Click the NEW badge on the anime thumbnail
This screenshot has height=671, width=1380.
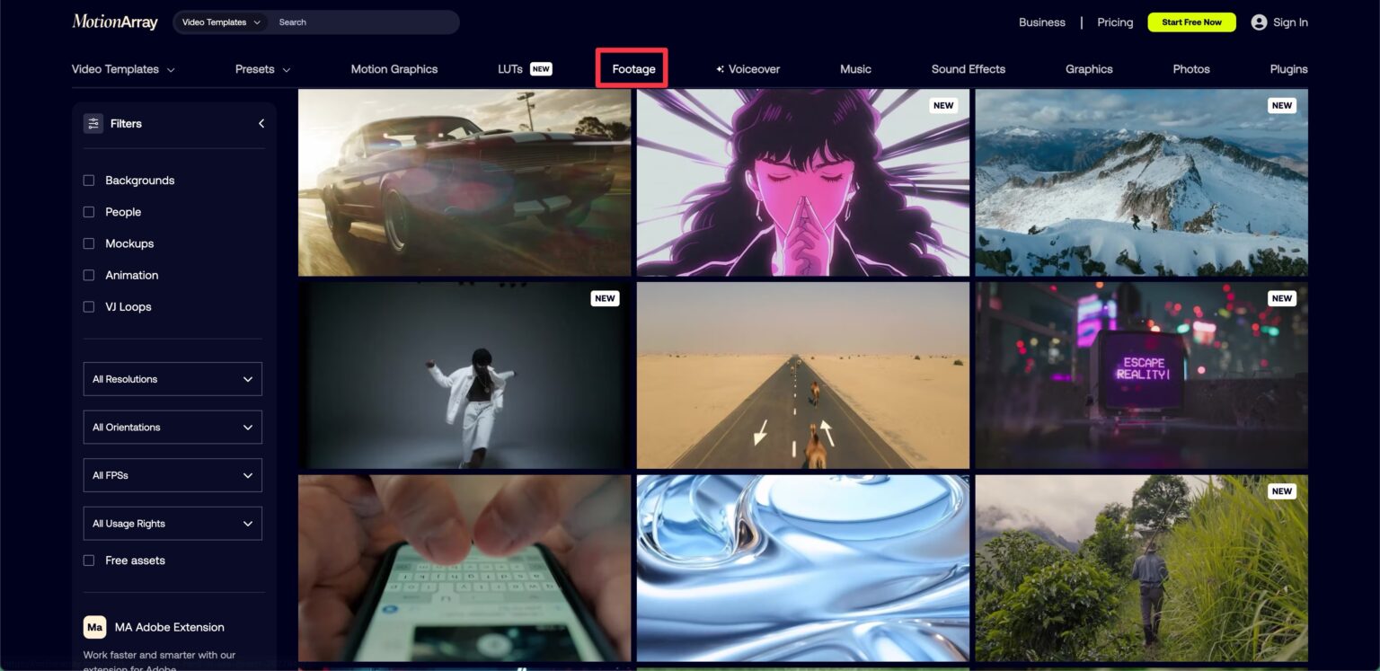[942, 105]
